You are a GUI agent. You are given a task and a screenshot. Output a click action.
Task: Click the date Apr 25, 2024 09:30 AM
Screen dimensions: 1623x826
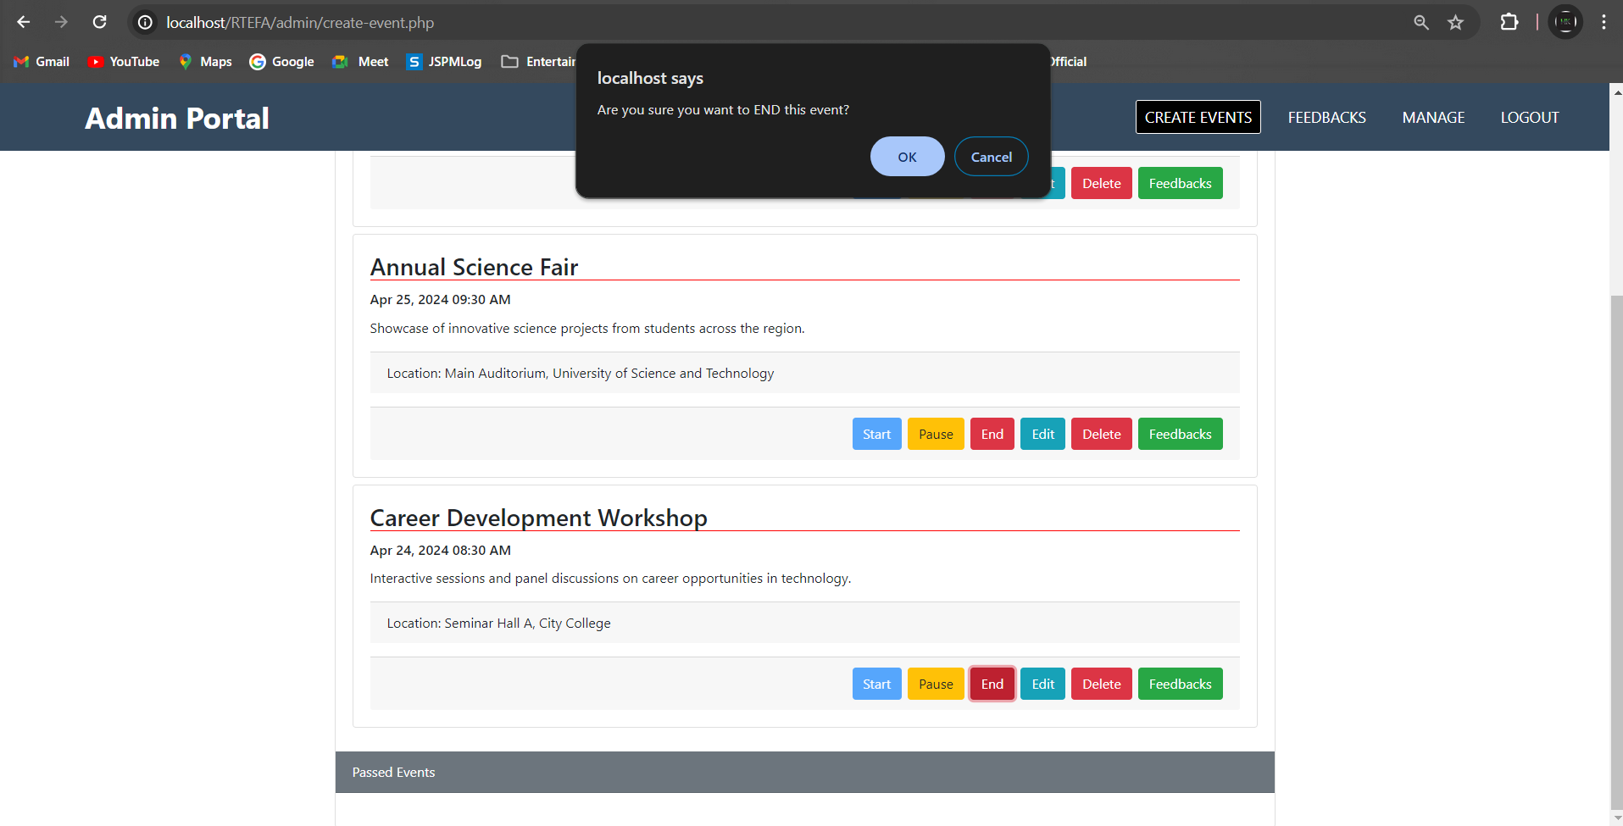tap(440, 299)
